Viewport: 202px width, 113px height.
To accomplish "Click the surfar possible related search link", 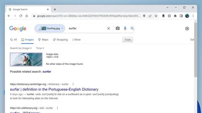I will coord(47,72).
